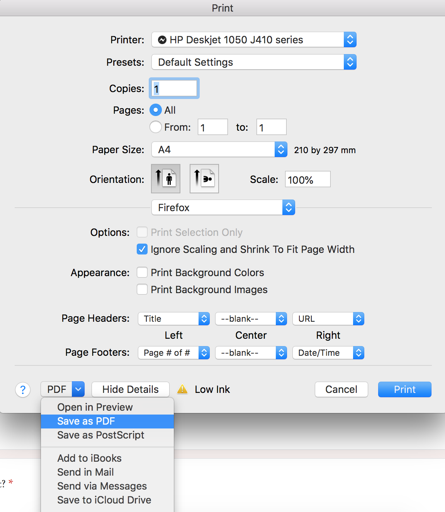Open the PDF dropdown arrow
445x512 pixels.
(78, 389)
